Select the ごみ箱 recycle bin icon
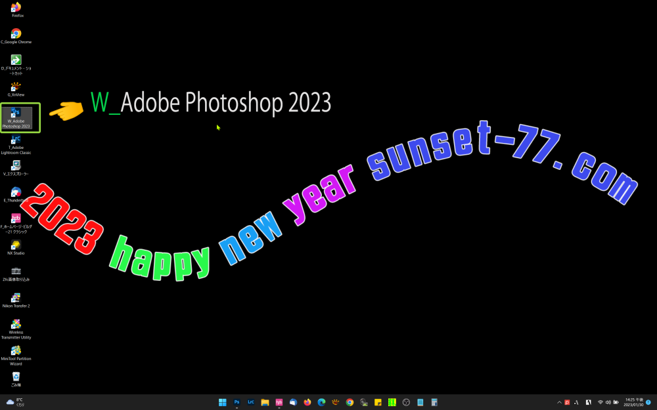This screenshot has height=410, width=657. point(16,379)
